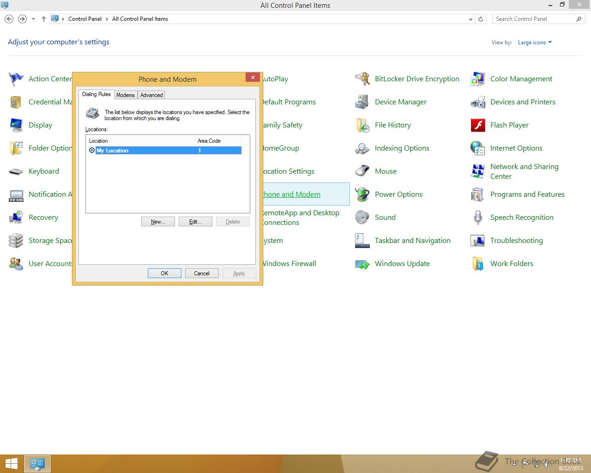Viewport: 591px width, 473px height.
Task: Close the Phone and Modem dialog
Action: [x=253, y=78]
